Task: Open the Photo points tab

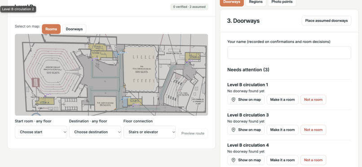Action: click(282, 2)
